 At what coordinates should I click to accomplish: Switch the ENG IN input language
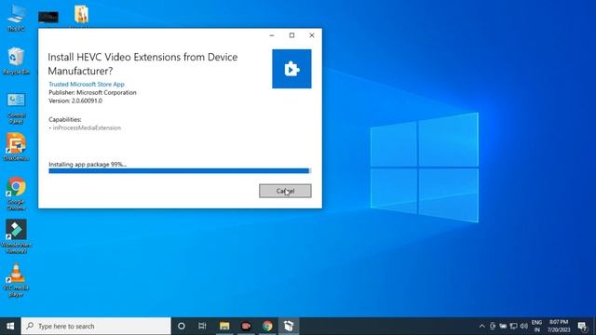(536, 326)
